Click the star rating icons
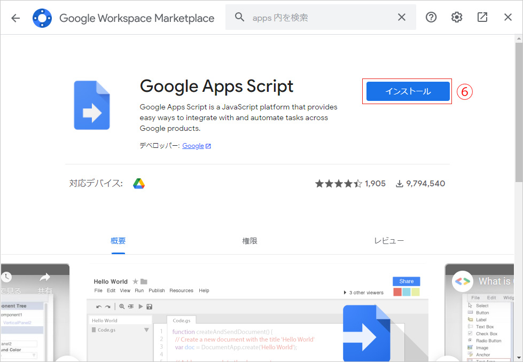This screenshot has width=523, height=362. [x=339, y=184]
